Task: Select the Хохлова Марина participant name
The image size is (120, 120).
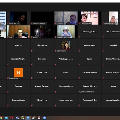Action: pos(18,100)
